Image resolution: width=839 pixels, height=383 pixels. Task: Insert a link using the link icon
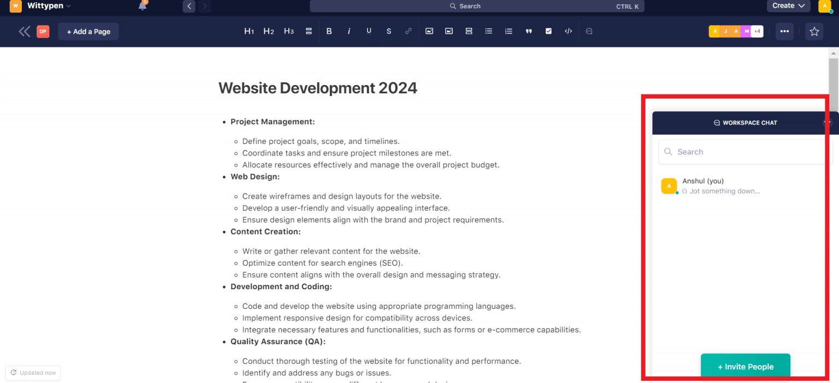pos(408,31)
